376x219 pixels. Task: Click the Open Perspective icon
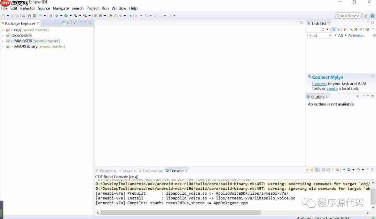(x=366, y=16)
